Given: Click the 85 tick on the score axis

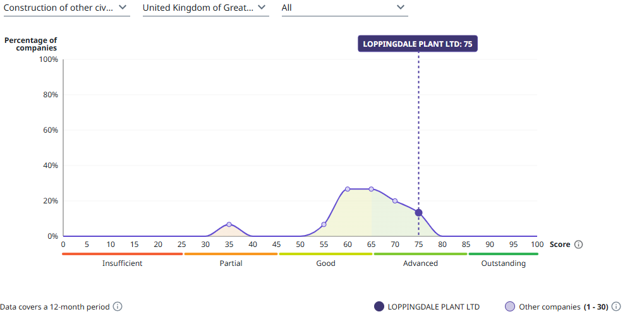Looking at the screenshot, I should click(x=466, y=244).
